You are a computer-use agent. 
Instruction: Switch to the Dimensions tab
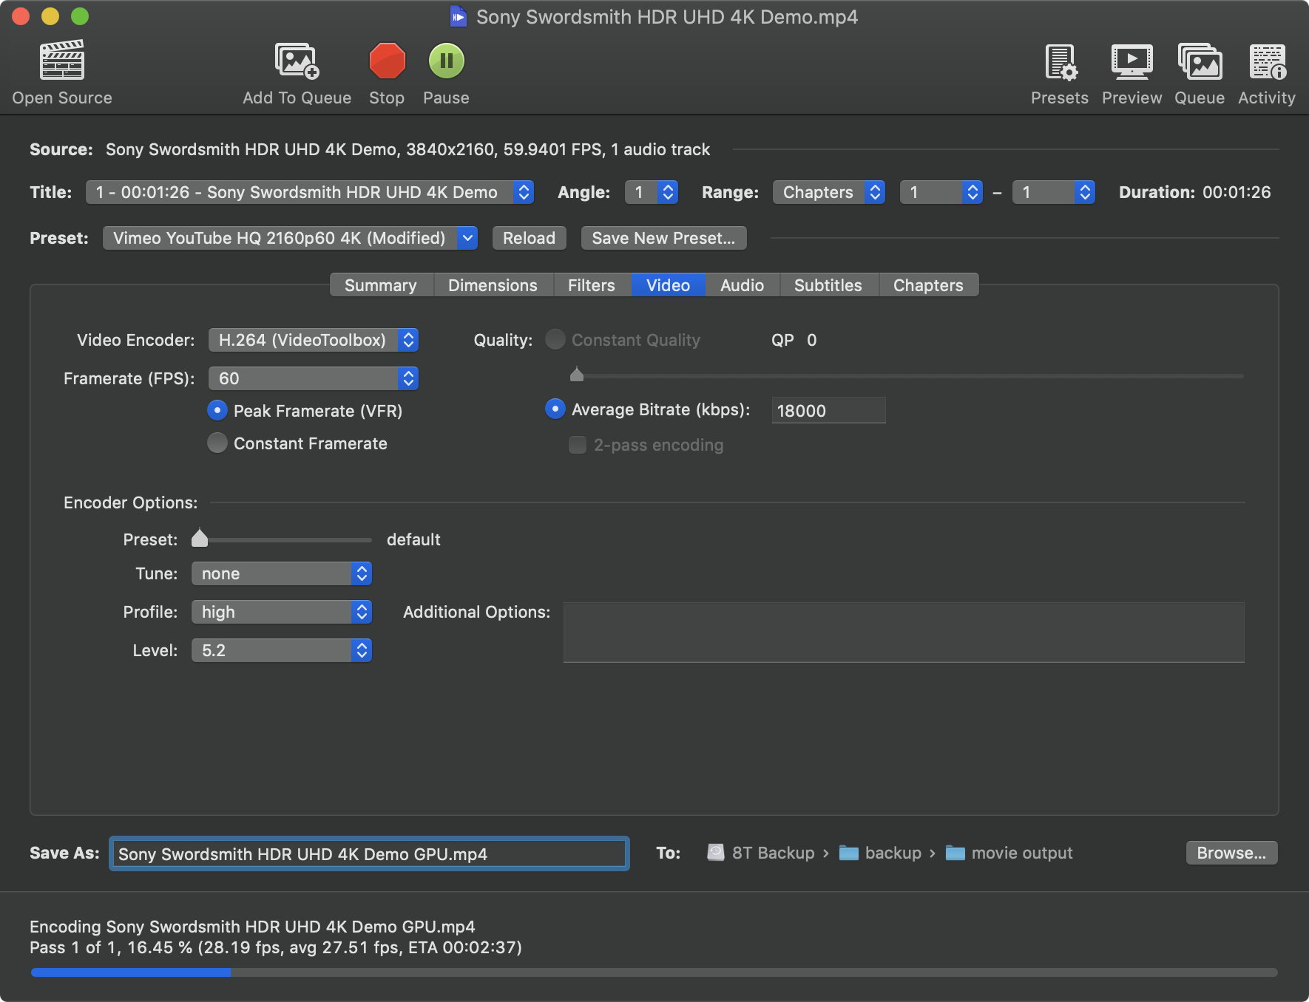[x=493, y=285]
